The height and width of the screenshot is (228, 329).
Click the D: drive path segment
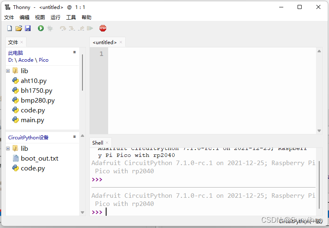[11, 60]
